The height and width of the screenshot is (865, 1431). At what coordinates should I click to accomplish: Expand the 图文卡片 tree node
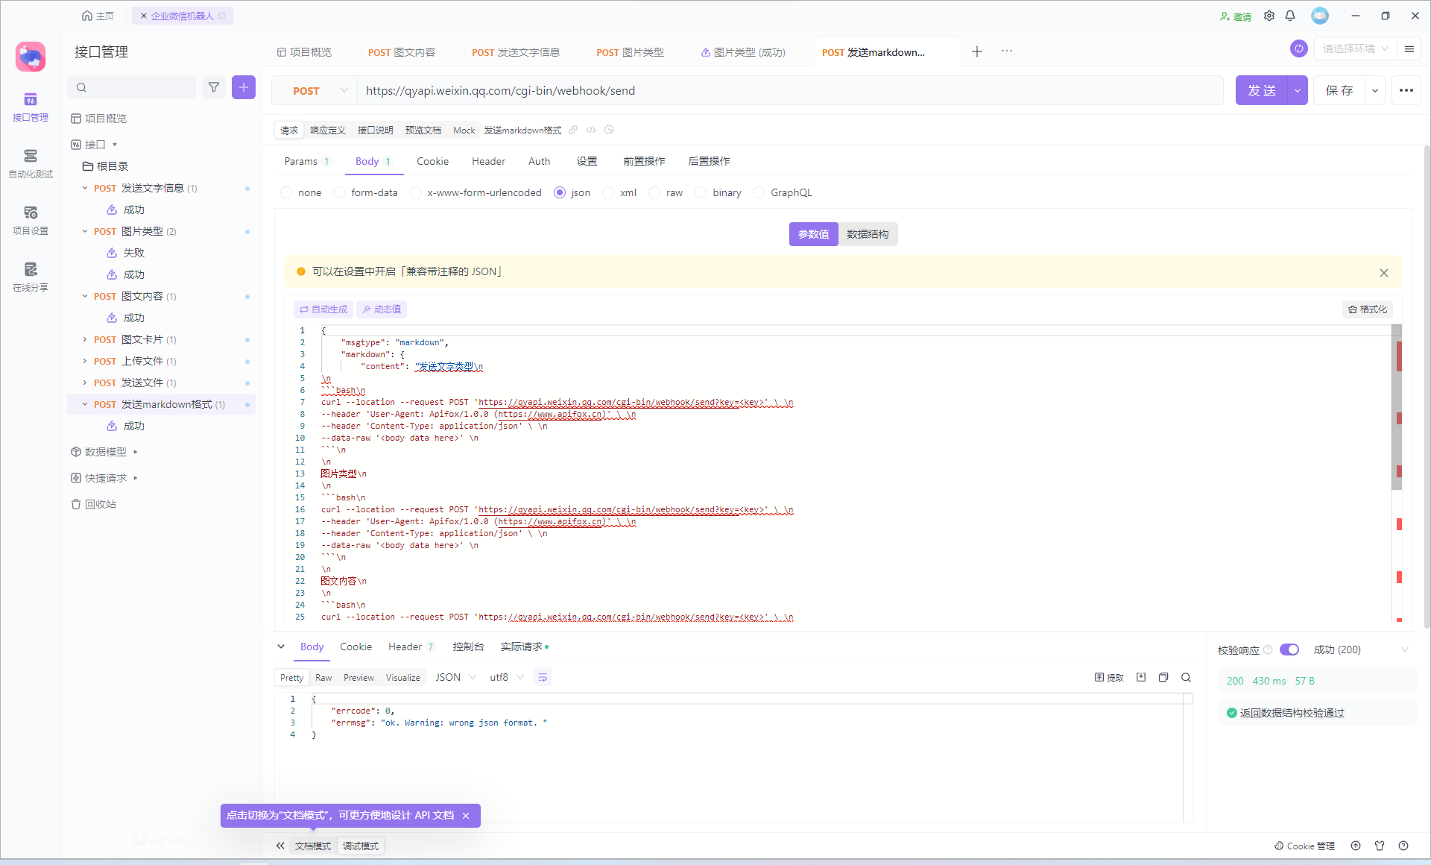[x=85, y=339]
